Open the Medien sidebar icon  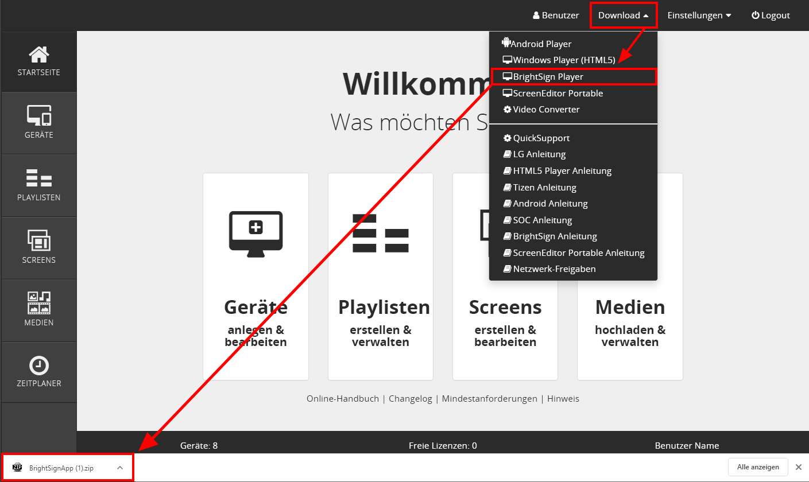(x=38, y=303)
